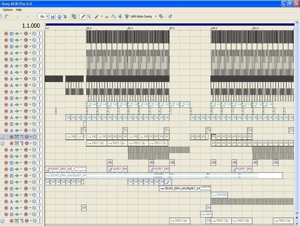
Task: Open the bus dropdown arrow on the topmost track
Action: click(x=21, y=33)
